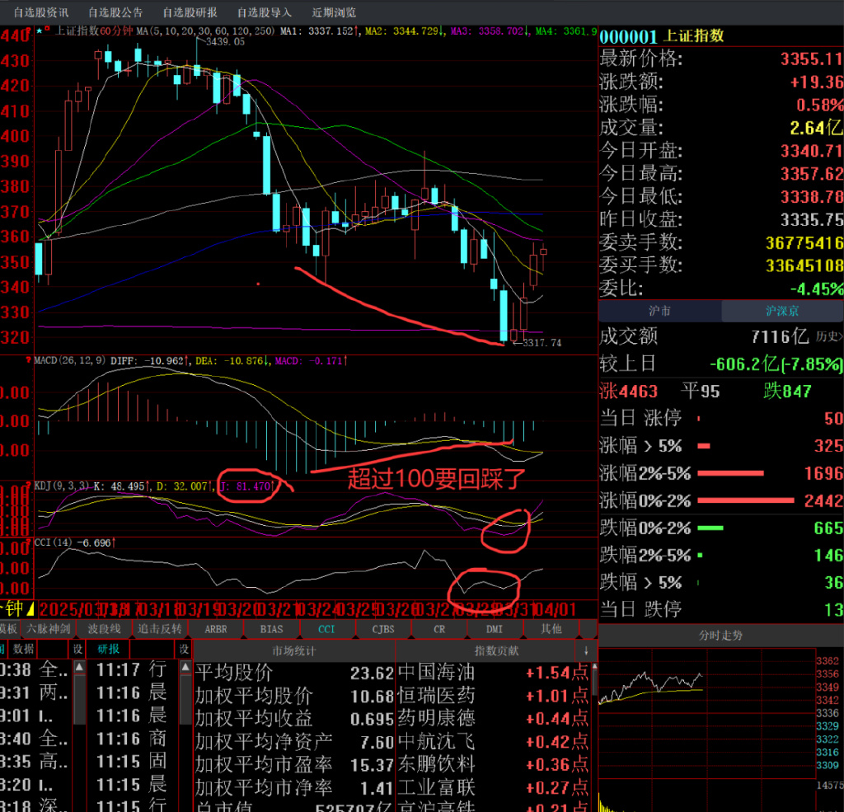Click the 分时走势 panel header
844x812 pixels.
tap(720, 636)
